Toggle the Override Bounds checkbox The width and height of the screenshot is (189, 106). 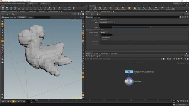[x=100, y=37]
